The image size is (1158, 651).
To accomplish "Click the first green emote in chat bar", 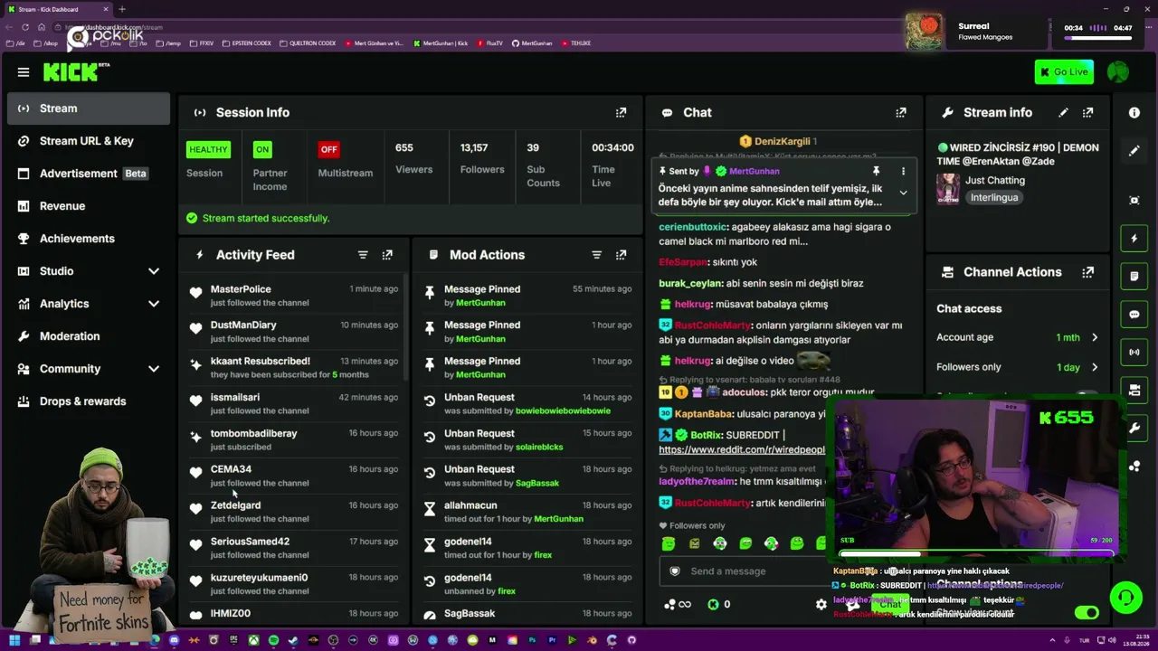I will [x=669, y=543].
